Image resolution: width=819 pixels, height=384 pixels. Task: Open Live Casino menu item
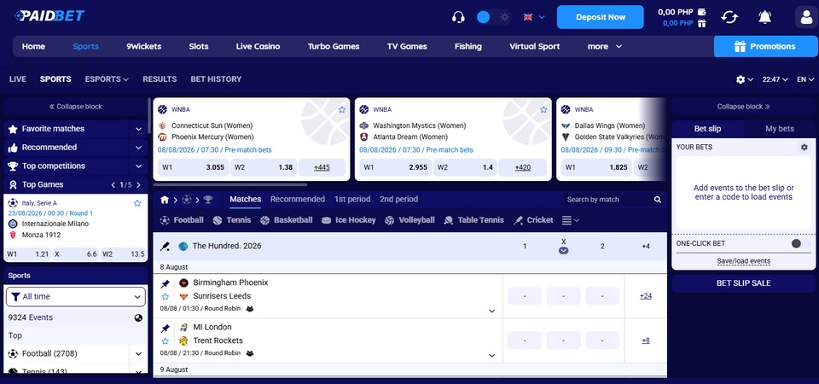[258, 46]
